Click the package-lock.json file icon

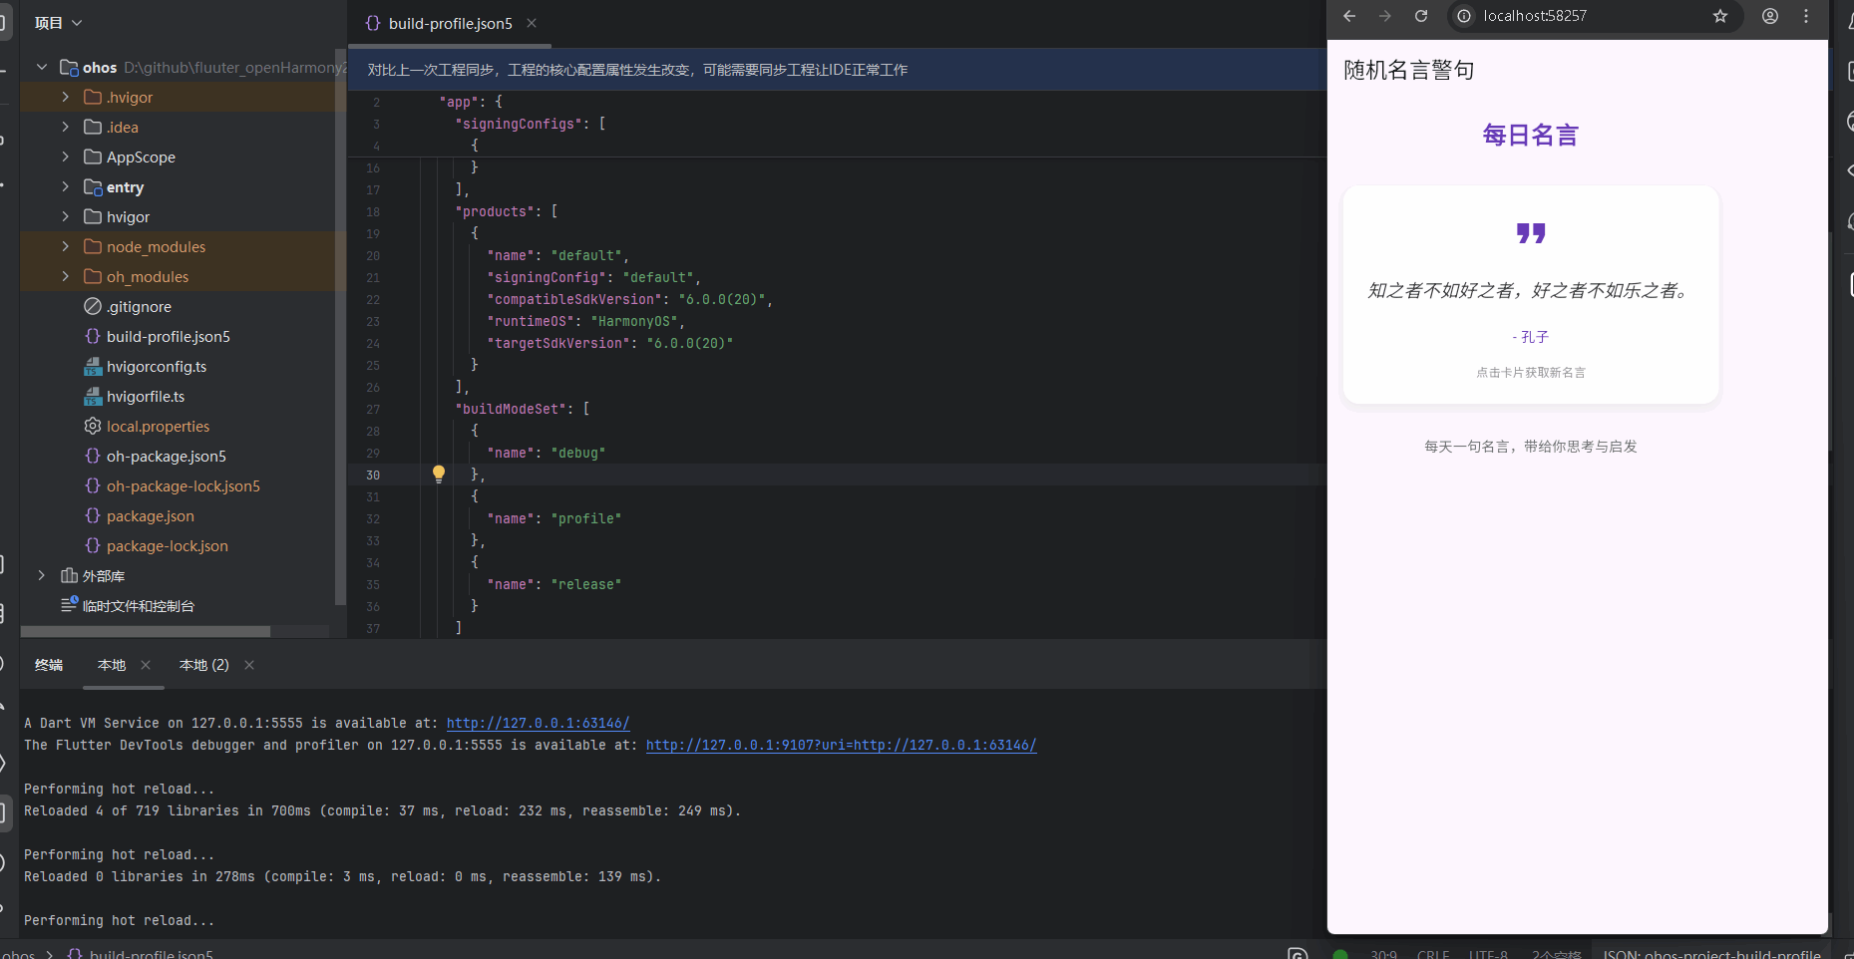pyautogui.click(x=93, y=545)
